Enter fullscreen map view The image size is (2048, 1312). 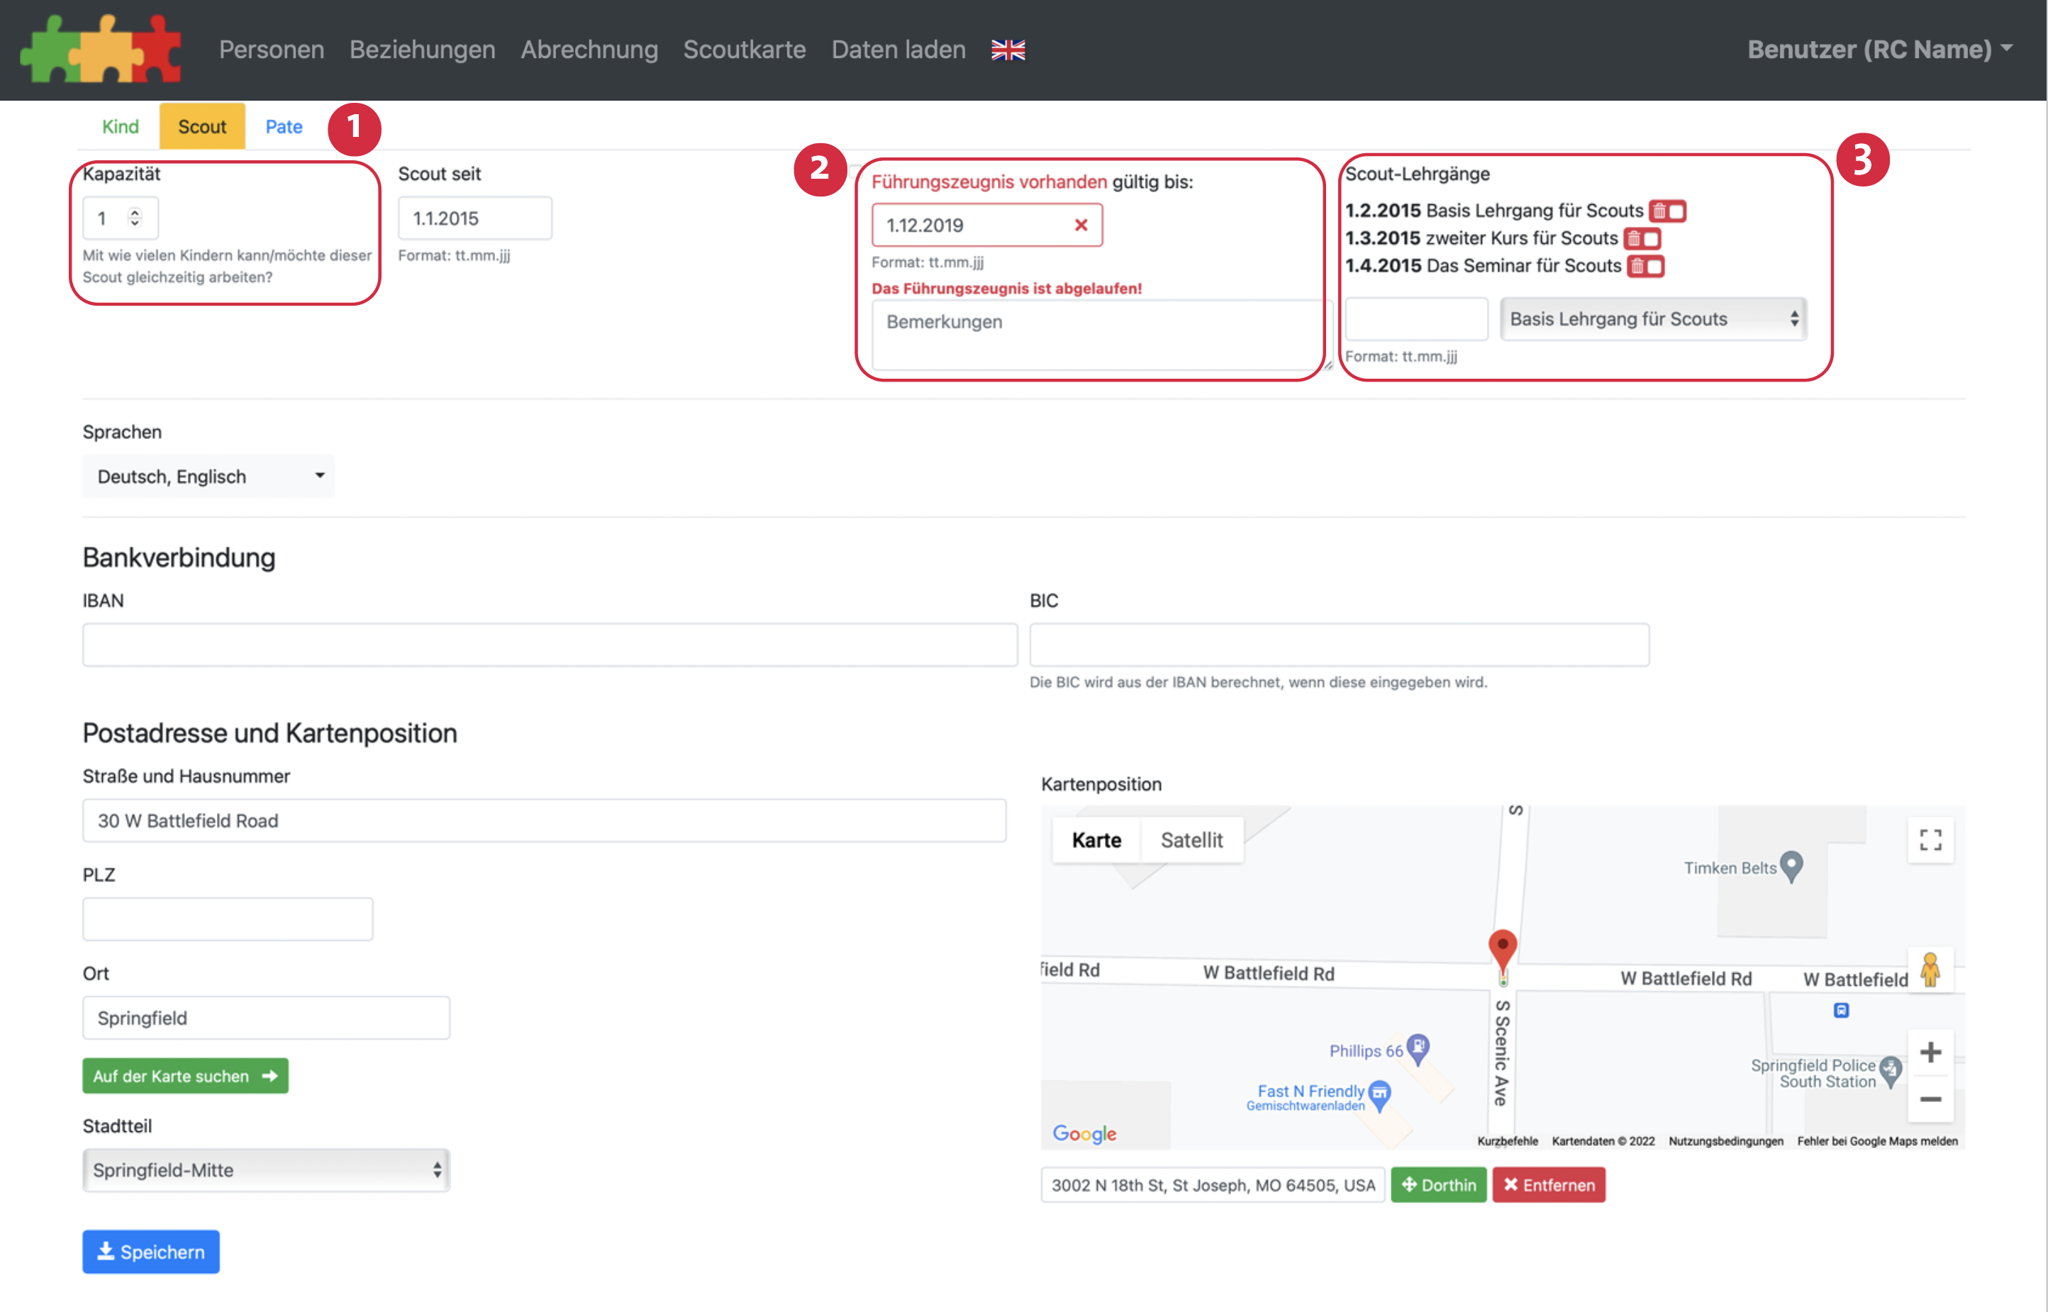pyautogui.click(x=1930, y=840)
